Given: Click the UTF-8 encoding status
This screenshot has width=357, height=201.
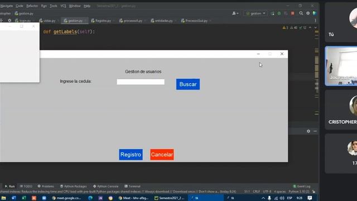Looking at the screenshot, I should point(267,192).
